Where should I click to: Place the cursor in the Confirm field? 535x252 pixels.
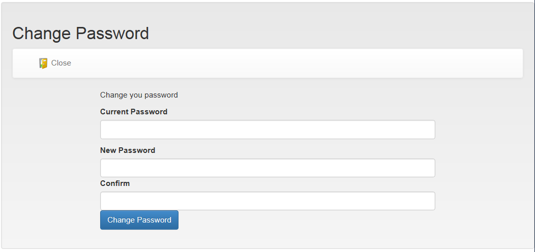pyautogui.click(x=267, y=201)
